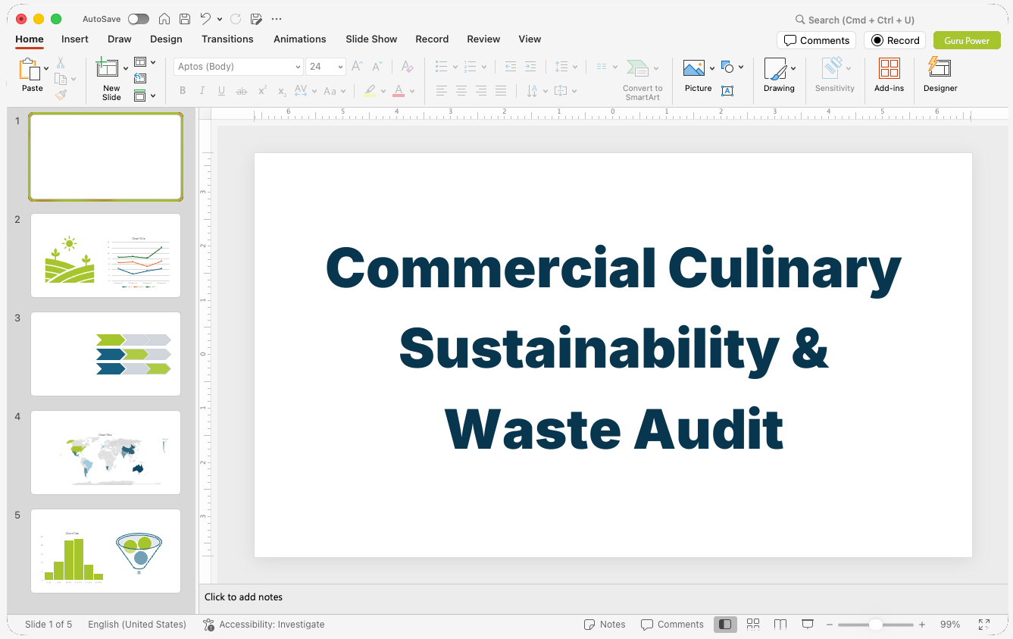The width and height of the screenshot is (1013, 639).
Task: Click the Cut scissors icon
Action: click(x=61, y=63)
